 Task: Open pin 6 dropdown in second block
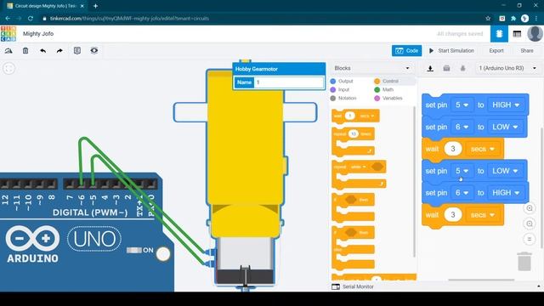tap(462, 127)
